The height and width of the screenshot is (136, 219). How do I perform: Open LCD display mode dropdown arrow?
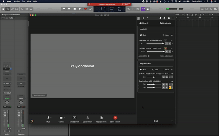coord(124,9)
